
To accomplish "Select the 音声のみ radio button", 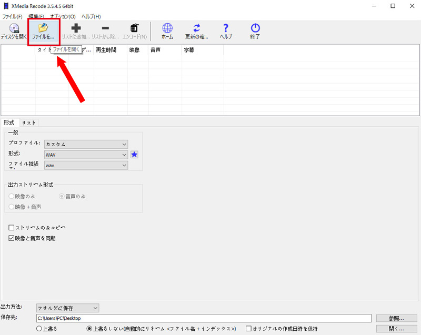I will click(62, 196).
